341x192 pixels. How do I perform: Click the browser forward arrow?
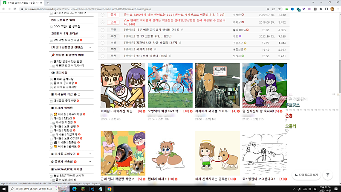click(x=9, y=9)
